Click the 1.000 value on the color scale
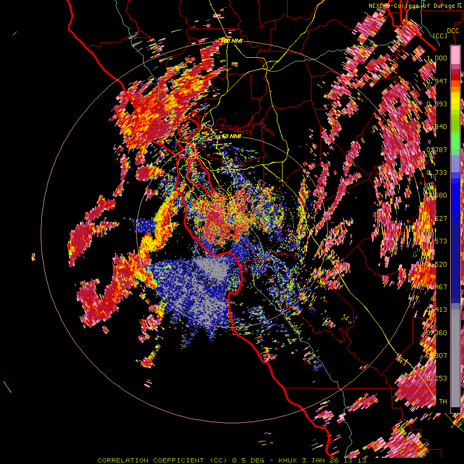Viewport: 464px width, 464px height. pyautogui.click(x=437, y=58)
